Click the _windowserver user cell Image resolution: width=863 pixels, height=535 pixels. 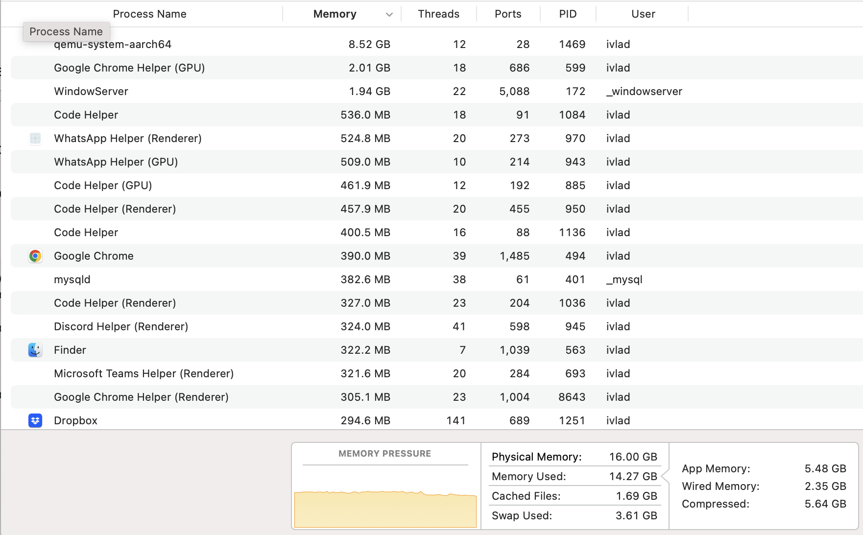coord(644,91)
